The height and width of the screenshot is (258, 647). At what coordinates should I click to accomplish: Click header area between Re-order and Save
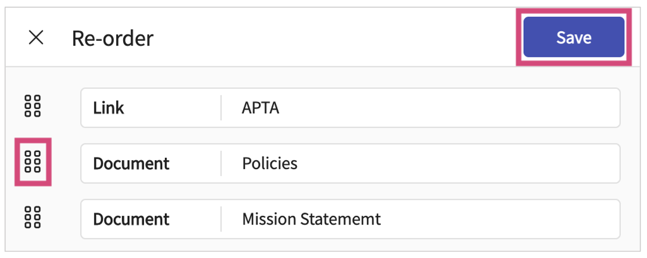click(x=334, y=38)
